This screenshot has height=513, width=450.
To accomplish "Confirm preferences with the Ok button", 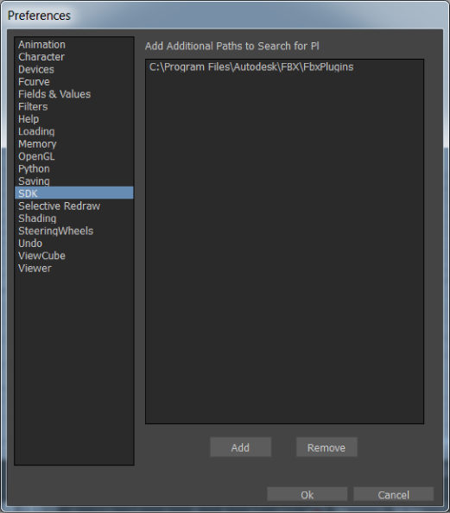I will 307,494.
